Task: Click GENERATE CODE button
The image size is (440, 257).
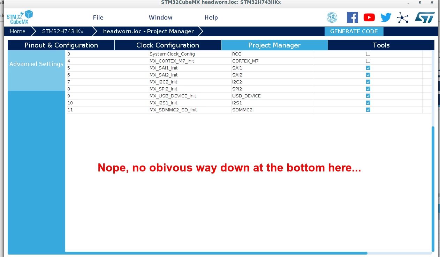Action: click(x=354, y=31)
